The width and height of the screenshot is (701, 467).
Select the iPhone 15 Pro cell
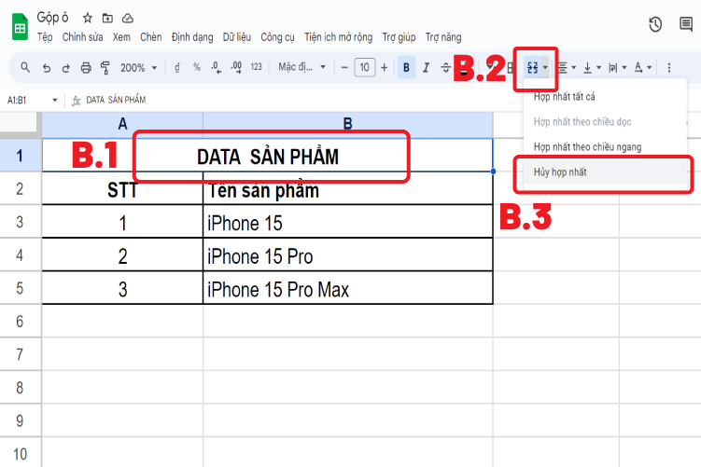click(348, 254)
